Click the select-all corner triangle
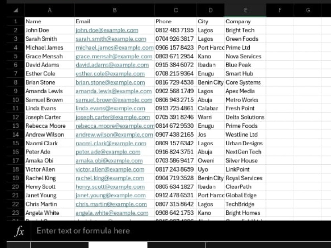 tap(16, 10)
